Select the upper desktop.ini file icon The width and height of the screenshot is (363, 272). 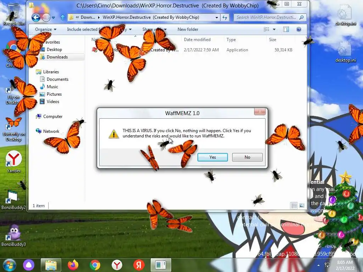[345, 15]
